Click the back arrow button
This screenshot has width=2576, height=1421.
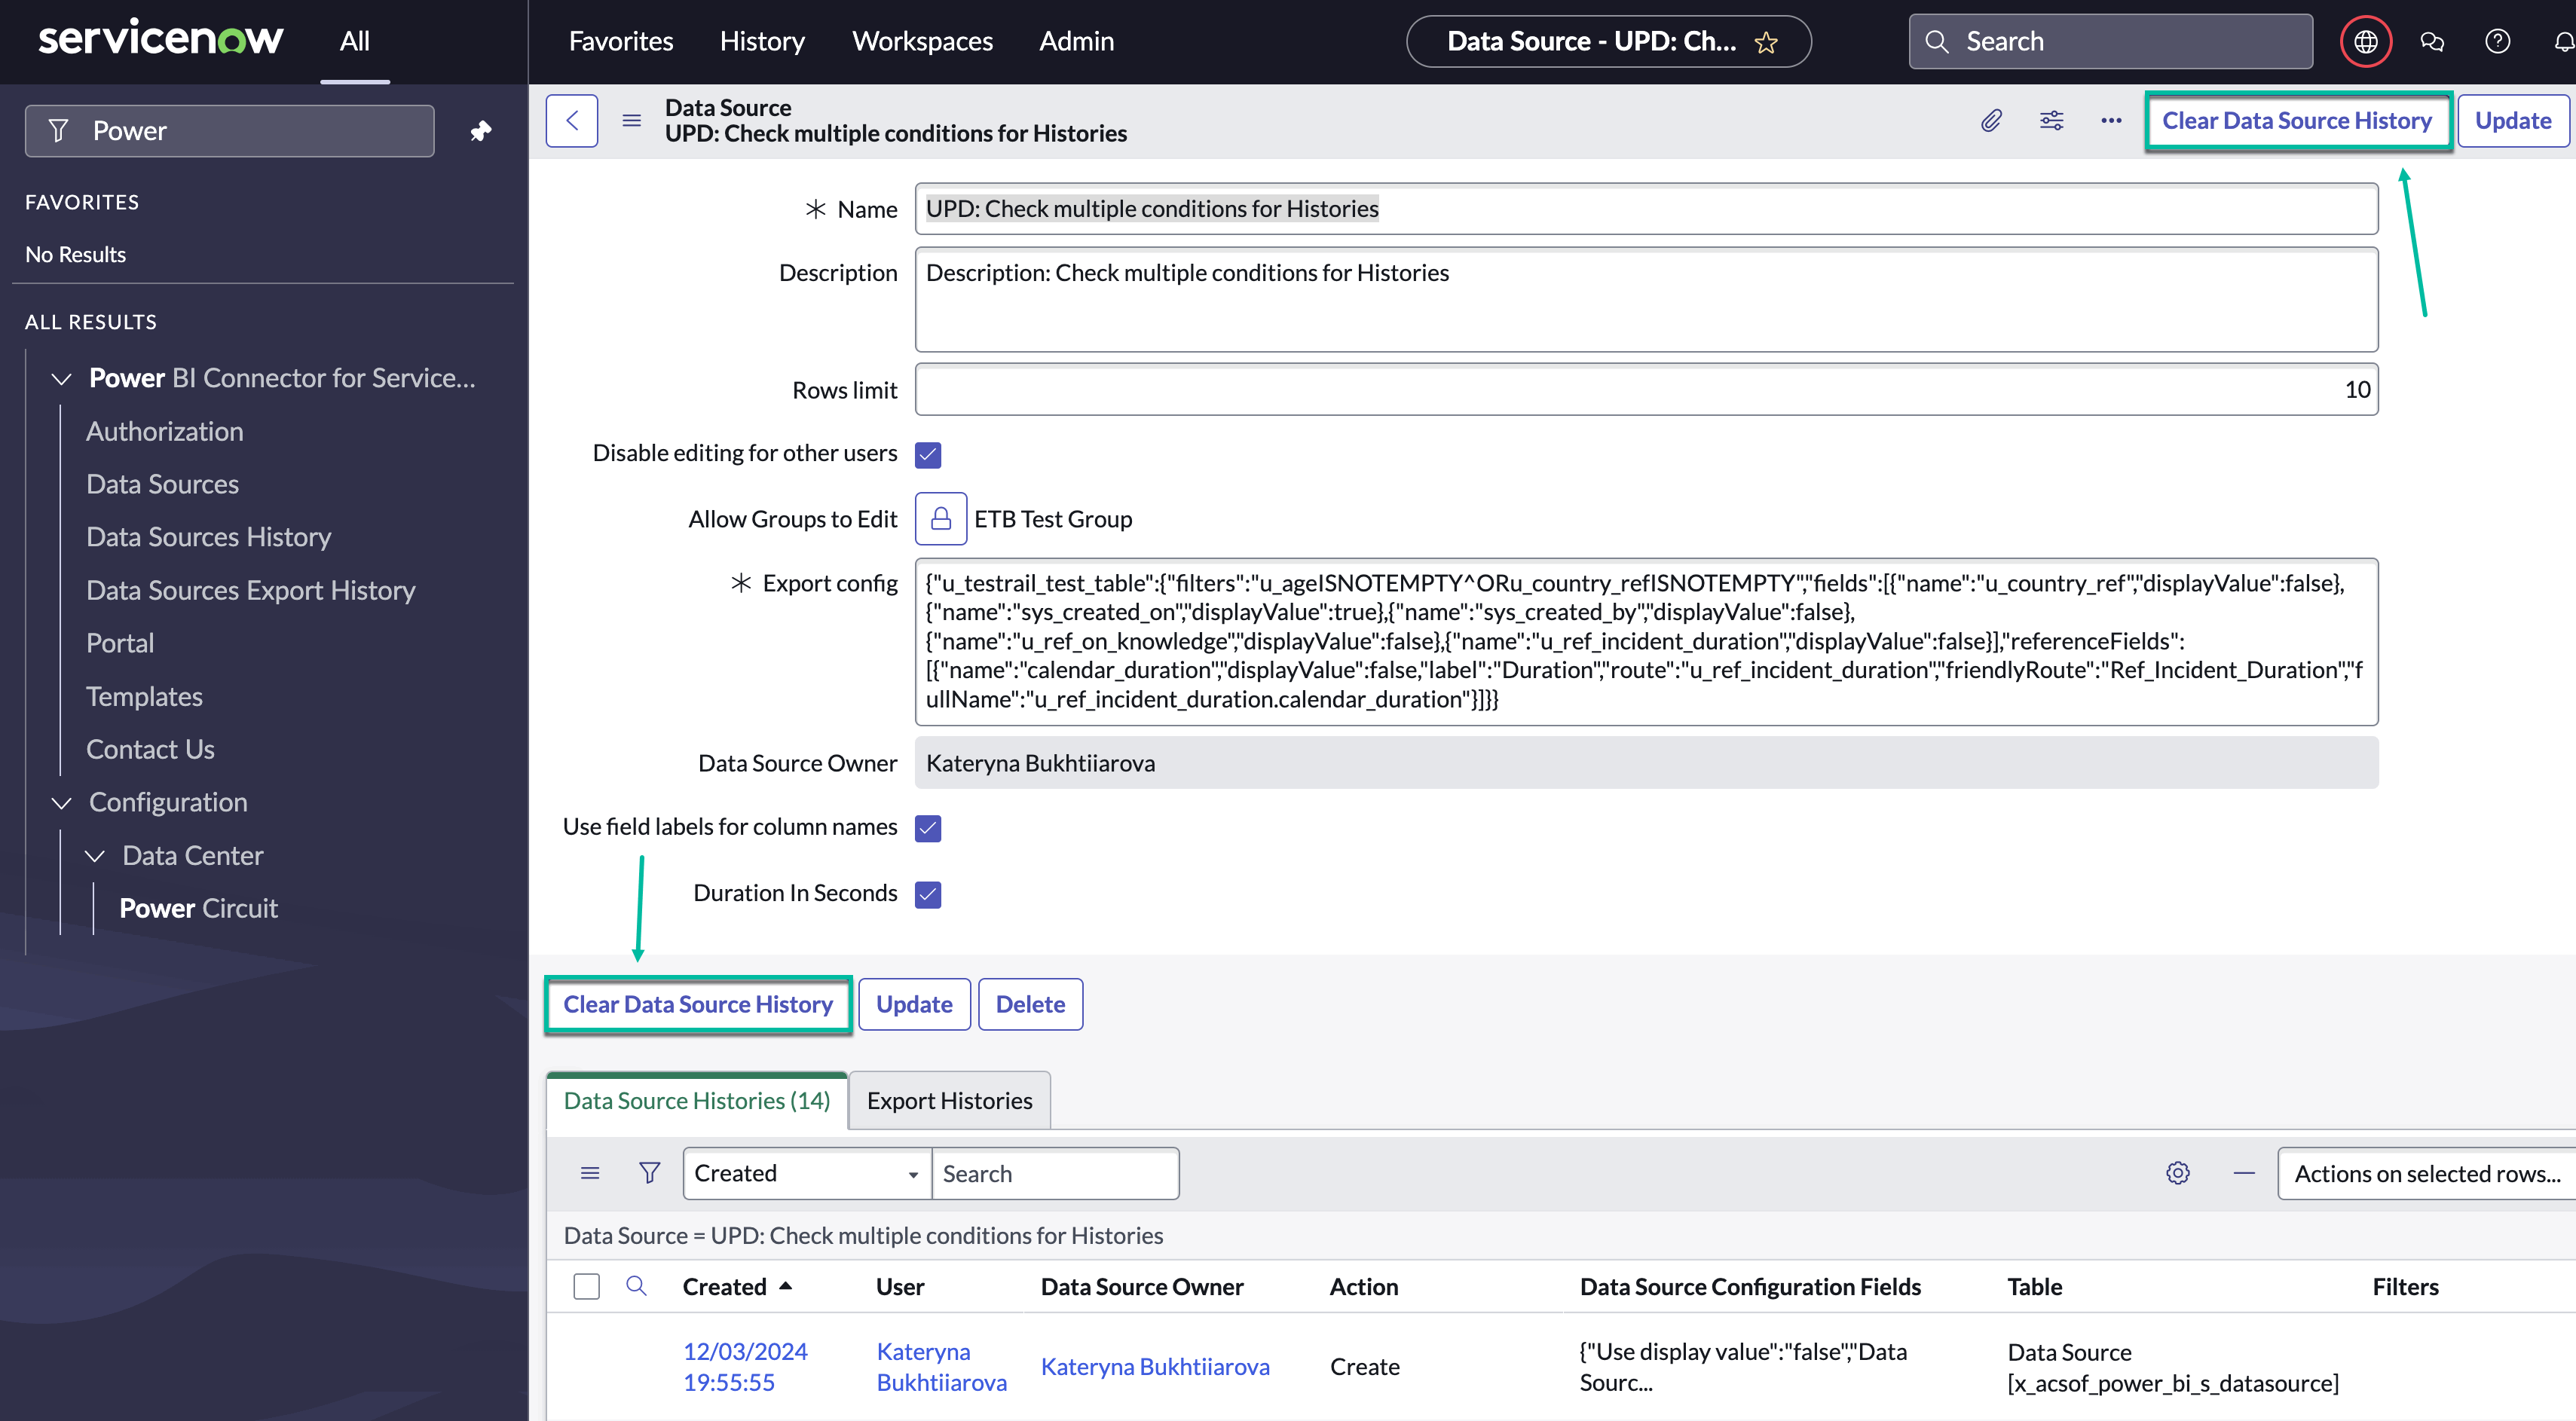click(572, 120)
